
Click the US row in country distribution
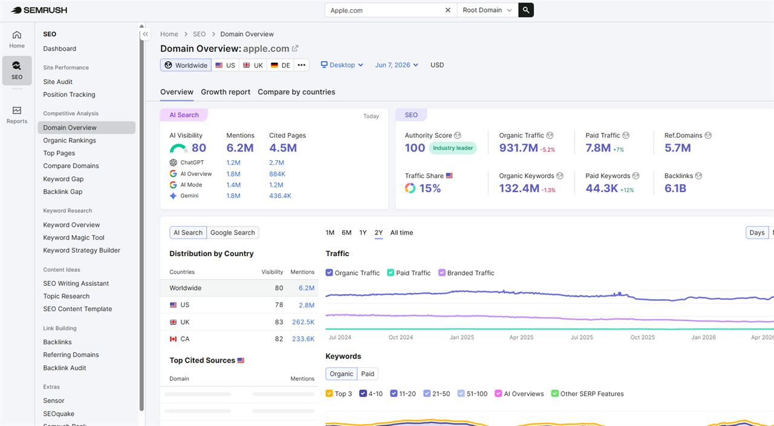pos(239,305)
